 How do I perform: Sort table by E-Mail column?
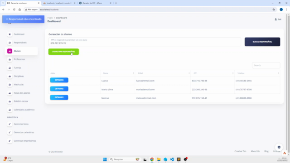tap(163, 73)
